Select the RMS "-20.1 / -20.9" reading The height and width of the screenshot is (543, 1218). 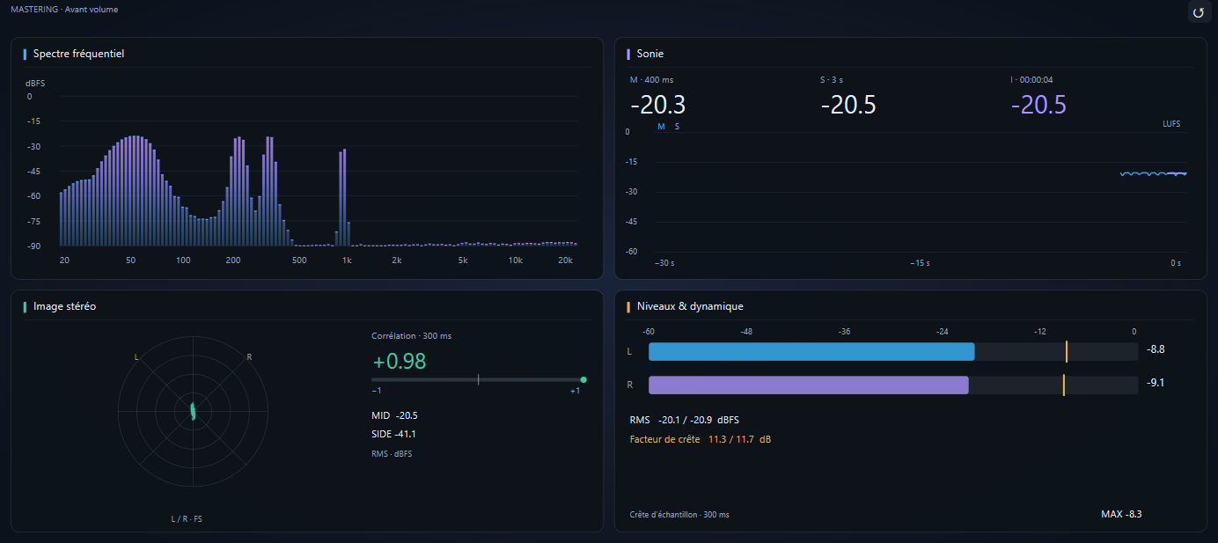[686, 420]
